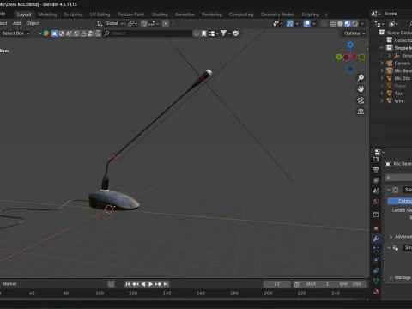Open the pivot point link dropdown
The width and height of the screenshot is (412, 309).
click(132, 23)
